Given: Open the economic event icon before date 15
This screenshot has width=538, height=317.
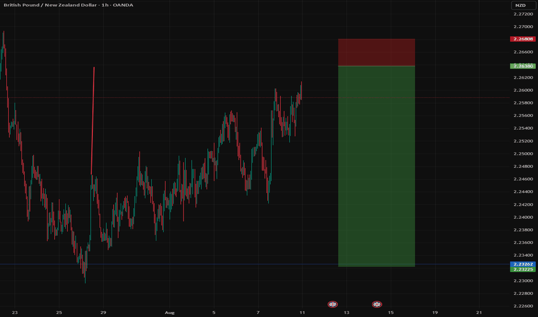Looking at the screenshot, I should [x=377, y=304].
